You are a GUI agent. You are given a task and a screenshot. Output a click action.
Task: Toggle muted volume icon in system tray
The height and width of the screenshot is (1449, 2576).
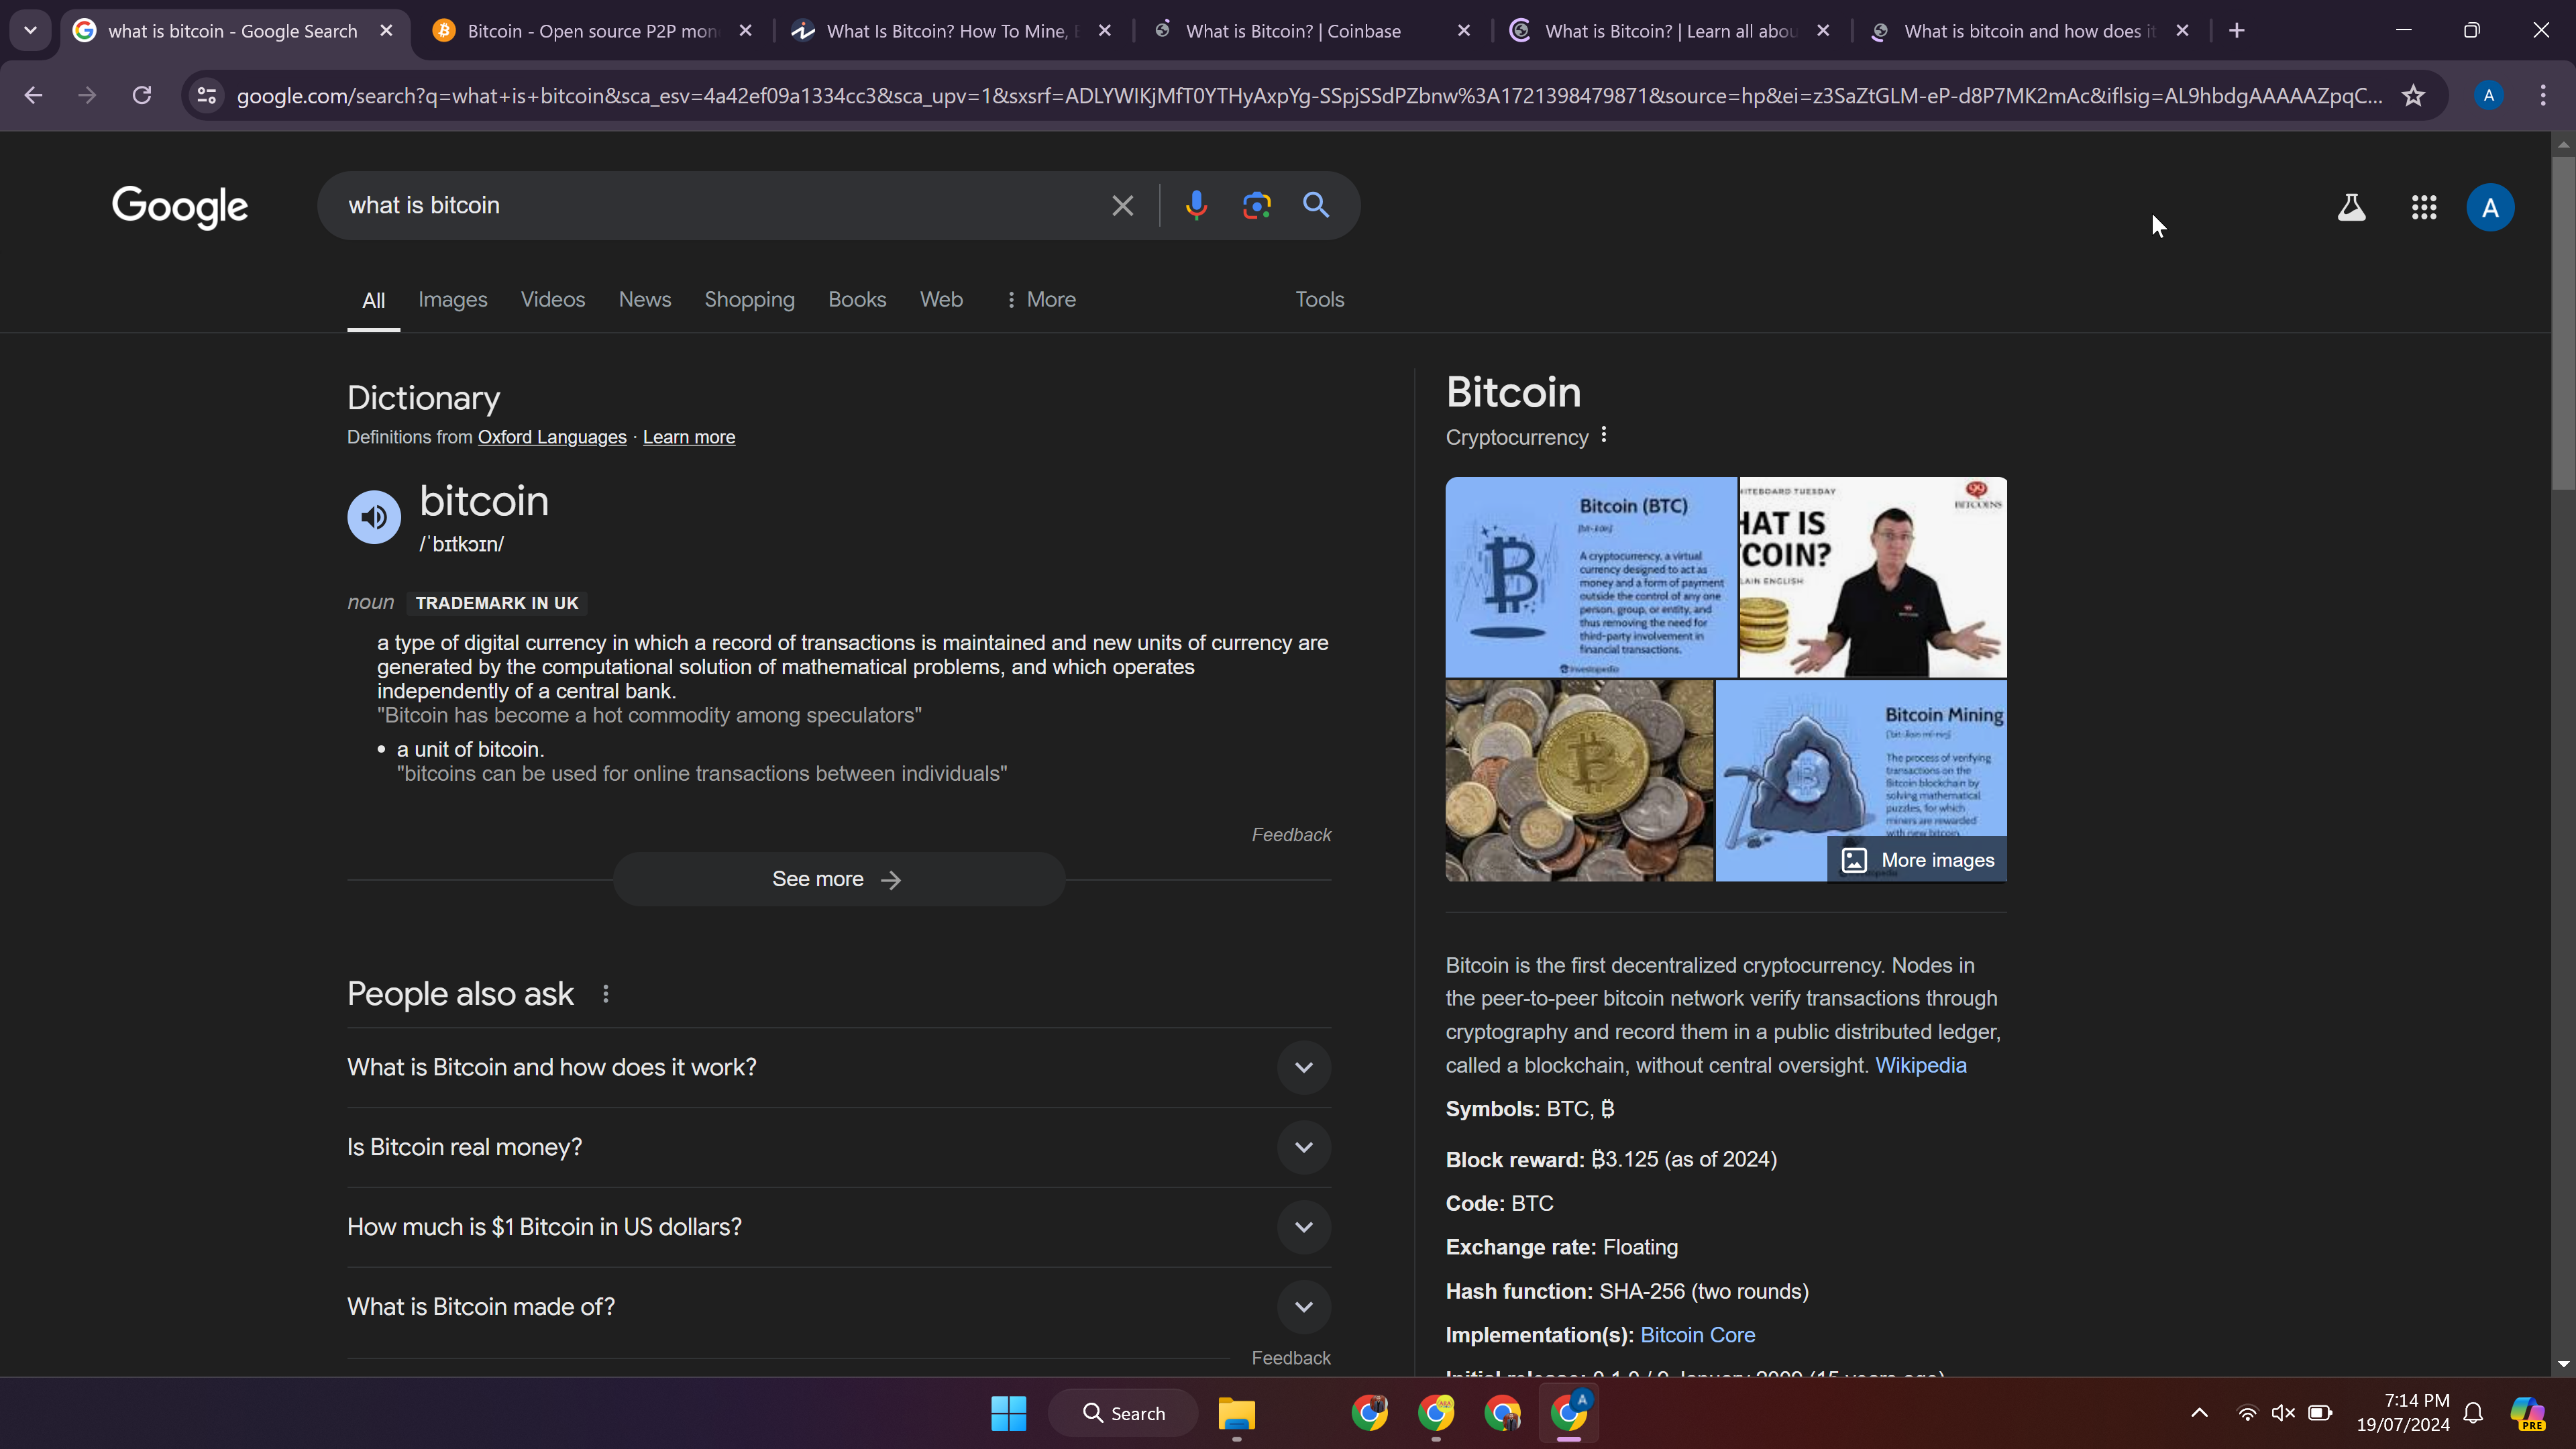pyautogui.click(x=2283, y=1413)
